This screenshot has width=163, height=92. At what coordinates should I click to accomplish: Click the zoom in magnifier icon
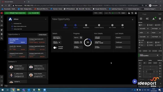pos(119,13)
